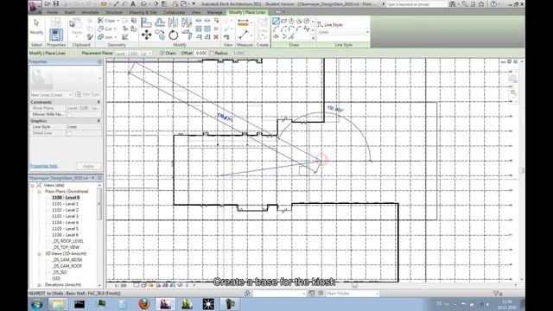Click the search keyword input box

pyautogui.click(x=416, y=4)
